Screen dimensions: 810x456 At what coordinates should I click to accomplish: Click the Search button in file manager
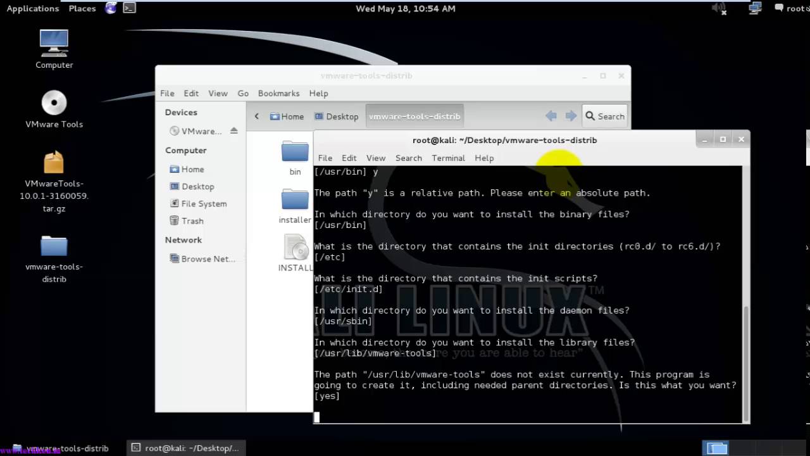coord(605,116)
